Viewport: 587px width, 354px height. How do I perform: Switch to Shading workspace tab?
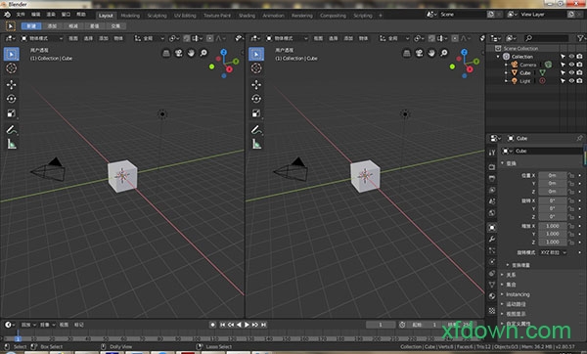tap(247, 16)
